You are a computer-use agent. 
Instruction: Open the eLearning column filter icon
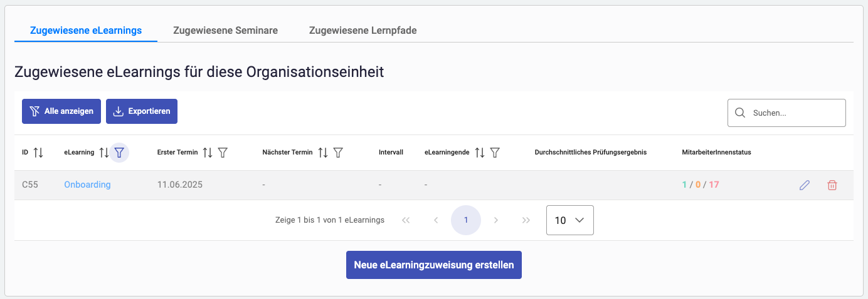click(x=119, y=153)
